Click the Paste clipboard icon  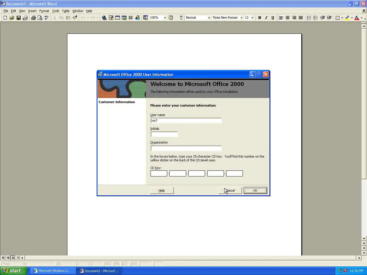click(x=68, y=18)
